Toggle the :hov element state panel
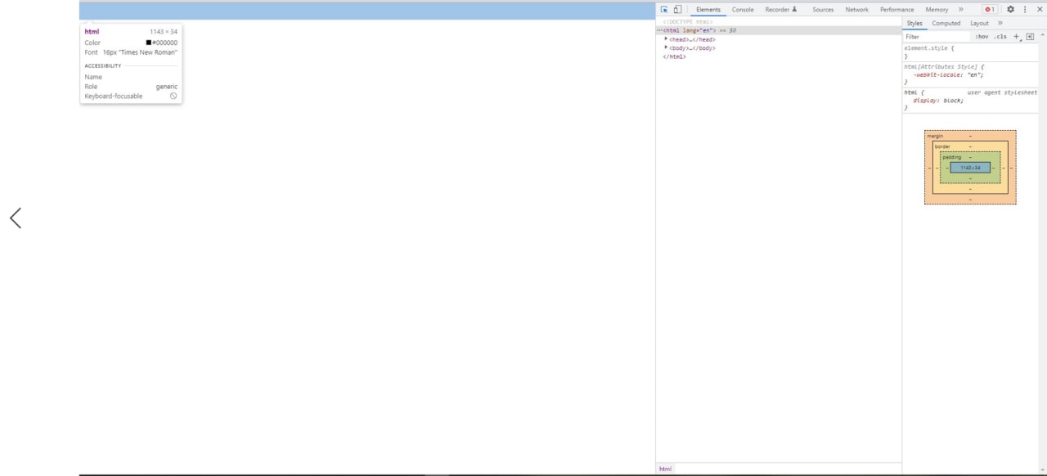Viewport: 1047px width, 476px height. [982, 36]
